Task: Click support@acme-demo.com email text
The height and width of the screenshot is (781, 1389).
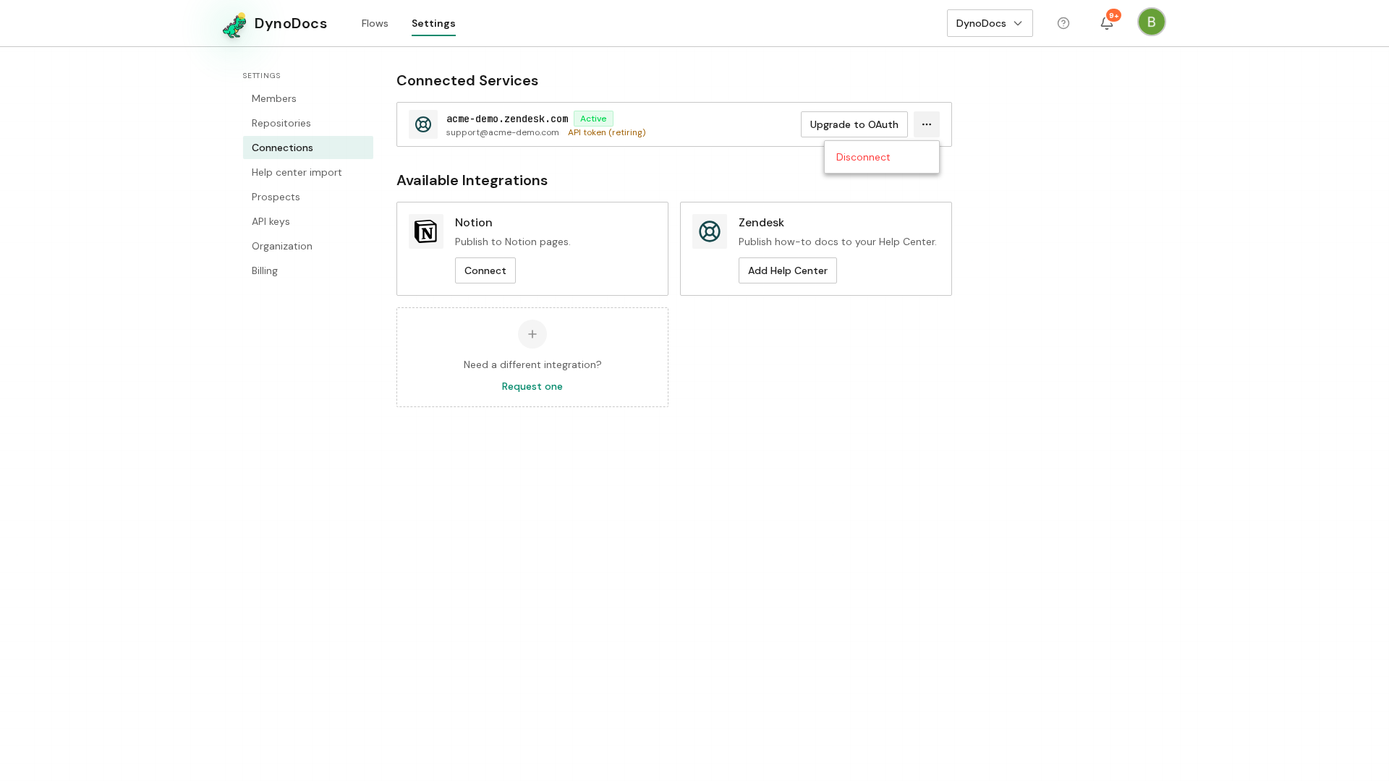Action: click(503, 132)
